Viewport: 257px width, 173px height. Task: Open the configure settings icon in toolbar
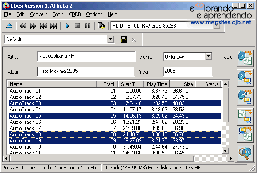click(x=101, y=26)
